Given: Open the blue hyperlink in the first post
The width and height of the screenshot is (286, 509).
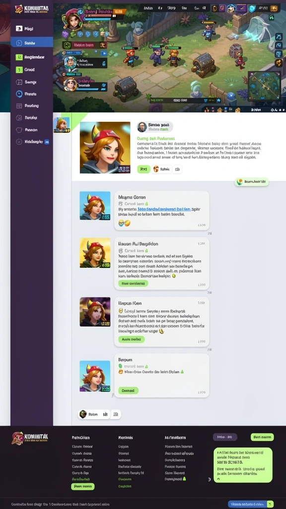Looking at the screenshot, I should click(164, 209).
